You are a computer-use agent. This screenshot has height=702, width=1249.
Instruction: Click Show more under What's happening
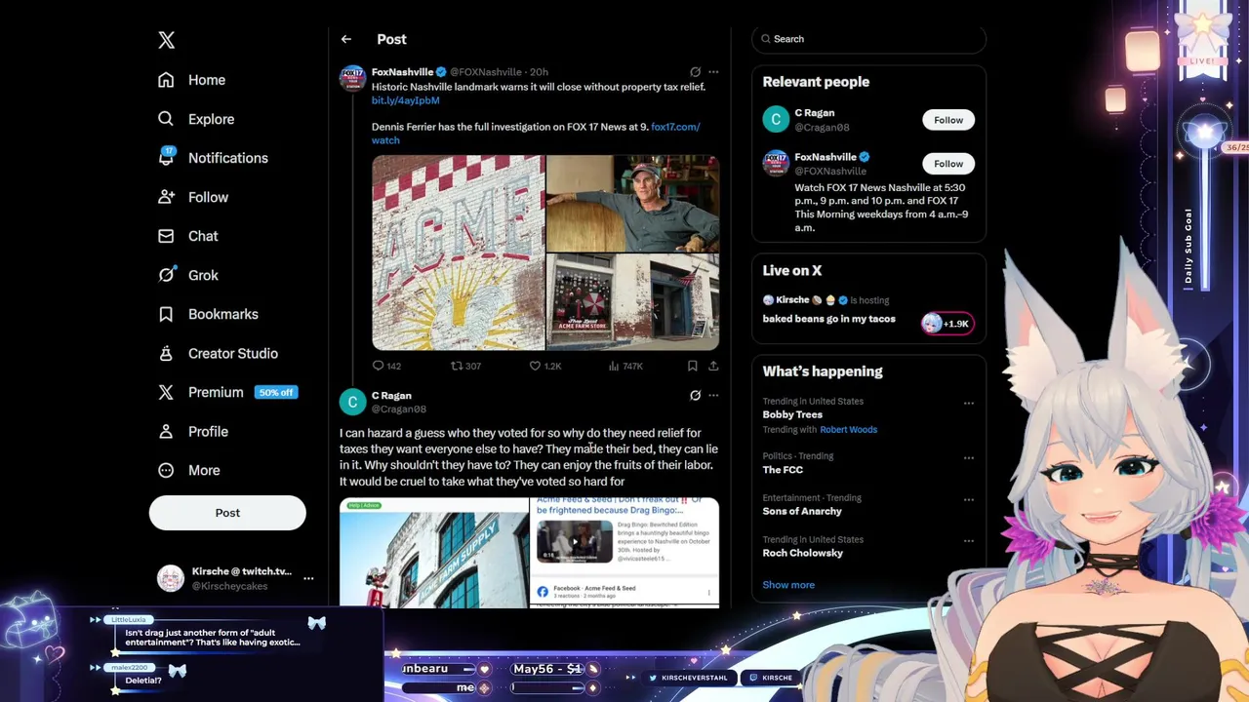tap(788, 585)
